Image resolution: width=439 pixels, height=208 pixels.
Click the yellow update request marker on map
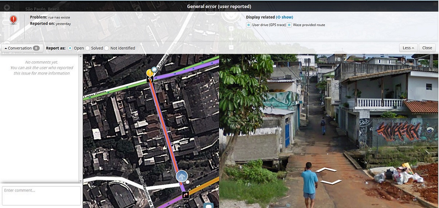point(150,73)
